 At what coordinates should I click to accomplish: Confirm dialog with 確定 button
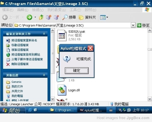point(77,71)
